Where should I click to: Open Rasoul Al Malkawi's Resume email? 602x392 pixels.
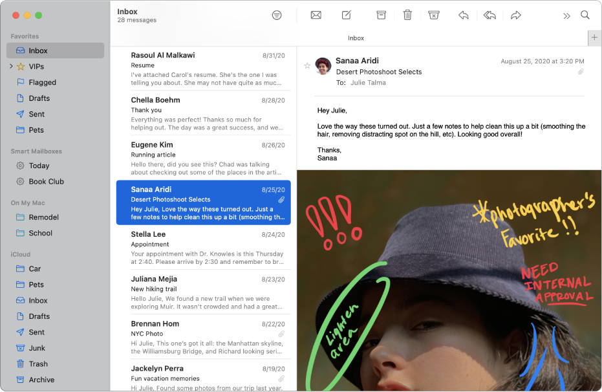click(x=204, y=69)
